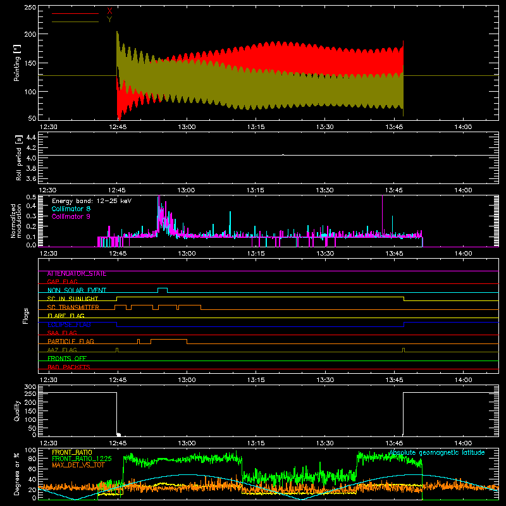The width and height of the screenshot is (506, 506).
Task: Click 13:30 time label under Roll period plot
Action: click(x=324, y=190)
